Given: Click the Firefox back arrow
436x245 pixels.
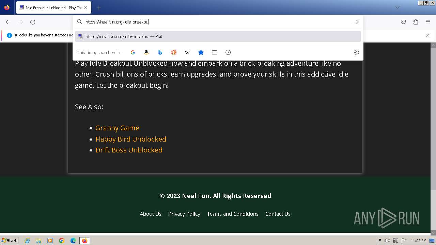Looking at the screenshot, I should pos(8,22).
